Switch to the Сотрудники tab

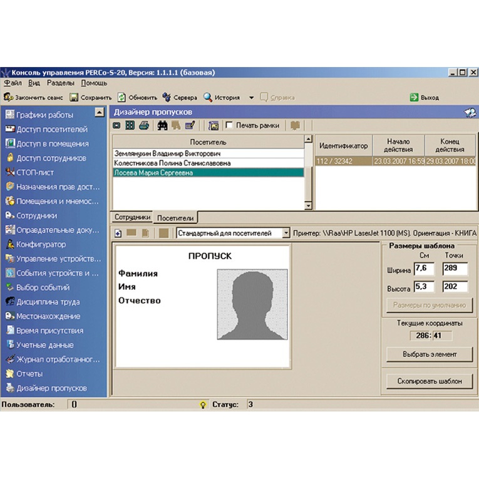(x=132, y=217)
